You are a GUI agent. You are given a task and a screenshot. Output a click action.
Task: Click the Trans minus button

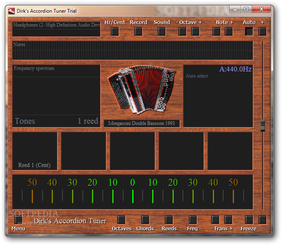(x=215, y=220)
